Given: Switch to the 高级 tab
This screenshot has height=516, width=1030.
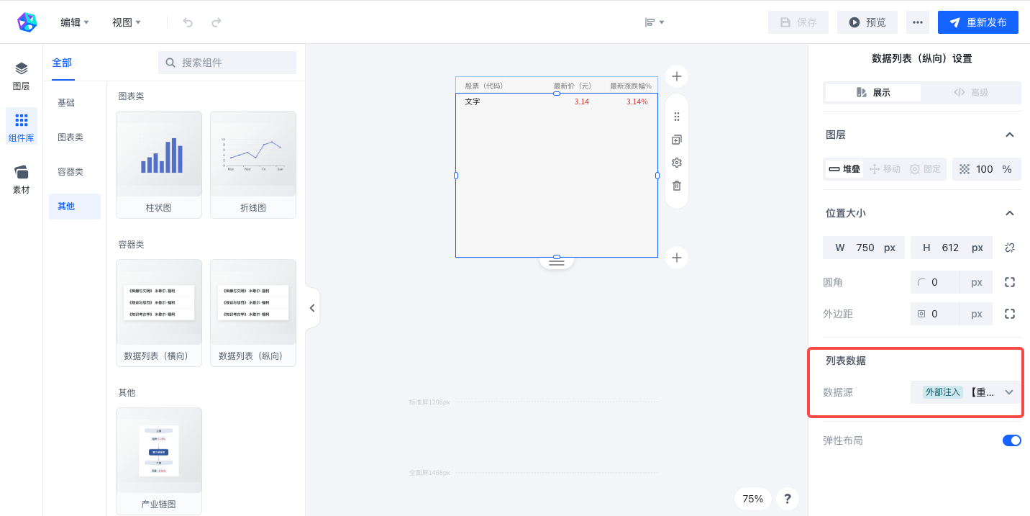Looking at the screenshot, I should tap(970, 93).
